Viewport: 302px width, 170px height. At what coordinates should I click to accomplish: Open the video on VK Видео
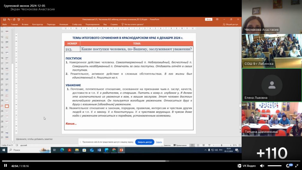pyautogui.click(x=247, y=166)
